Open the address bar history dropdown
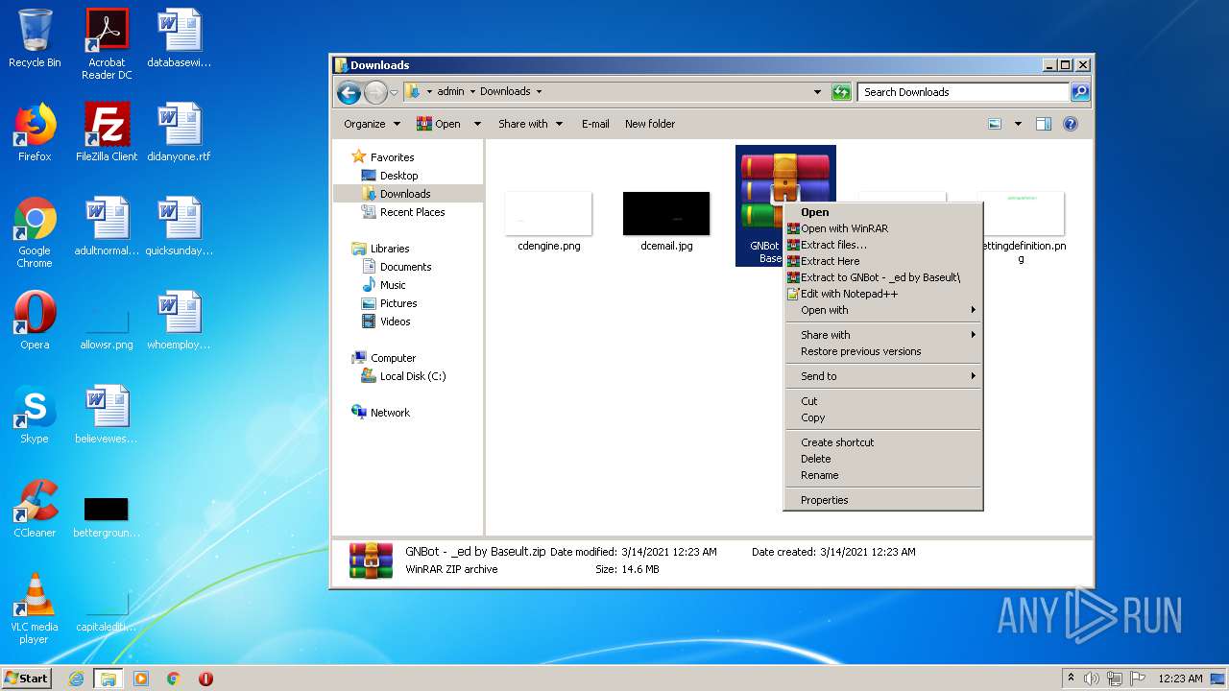 coord(817,92)
